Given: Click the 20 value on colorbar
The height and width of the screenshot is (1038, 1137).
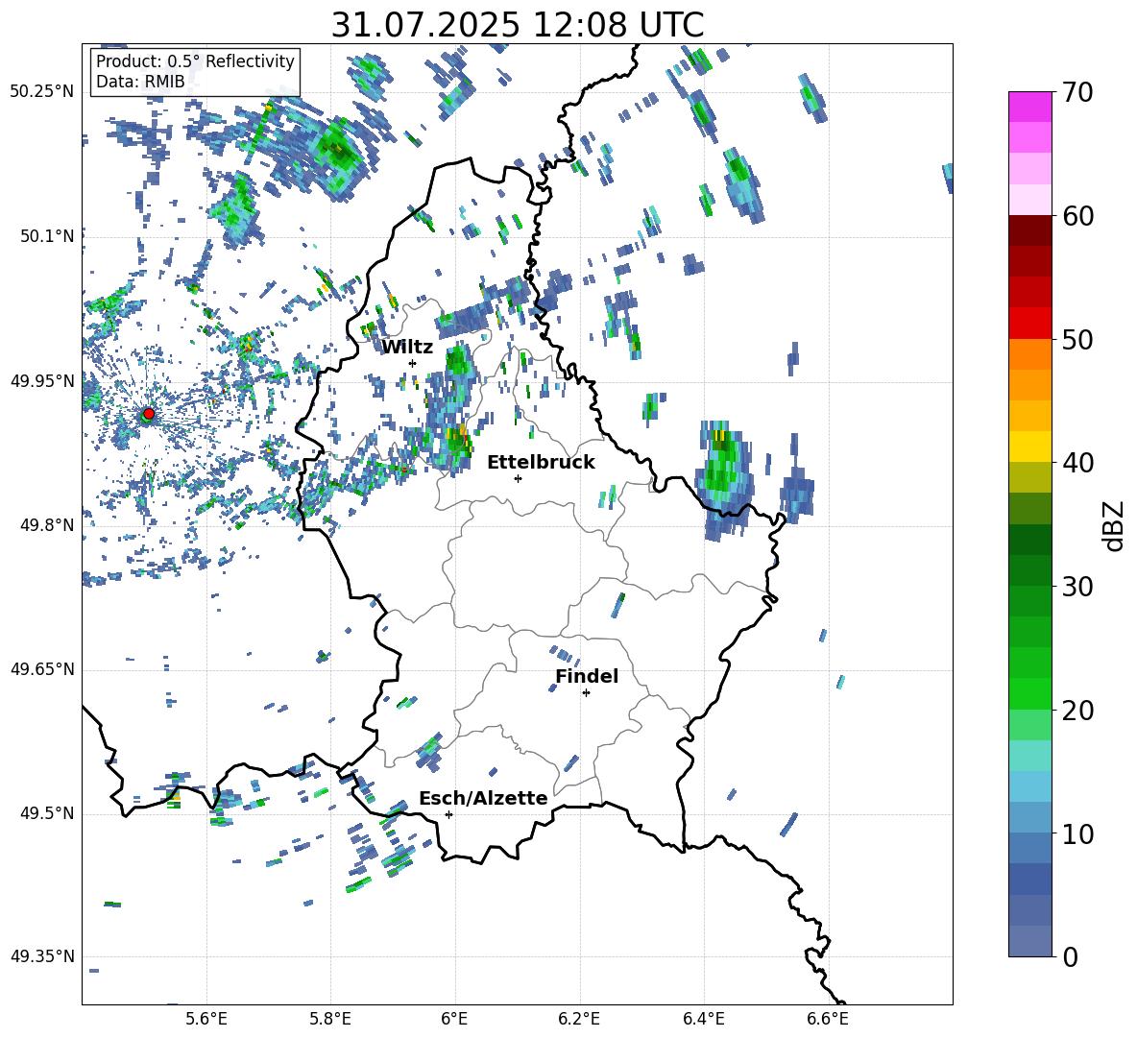Looking at the screenshot, I should (x=1077, y=711).
